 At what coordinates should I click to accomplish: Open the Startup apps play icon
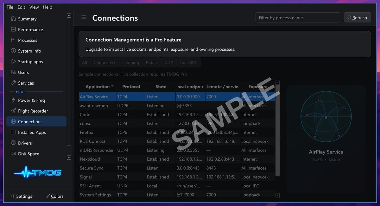[13, 61]
